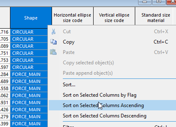Click the CIRCULAR cell beside .716
The width and height of the screenshot is (176, 127).
click(x=29, y=32)
